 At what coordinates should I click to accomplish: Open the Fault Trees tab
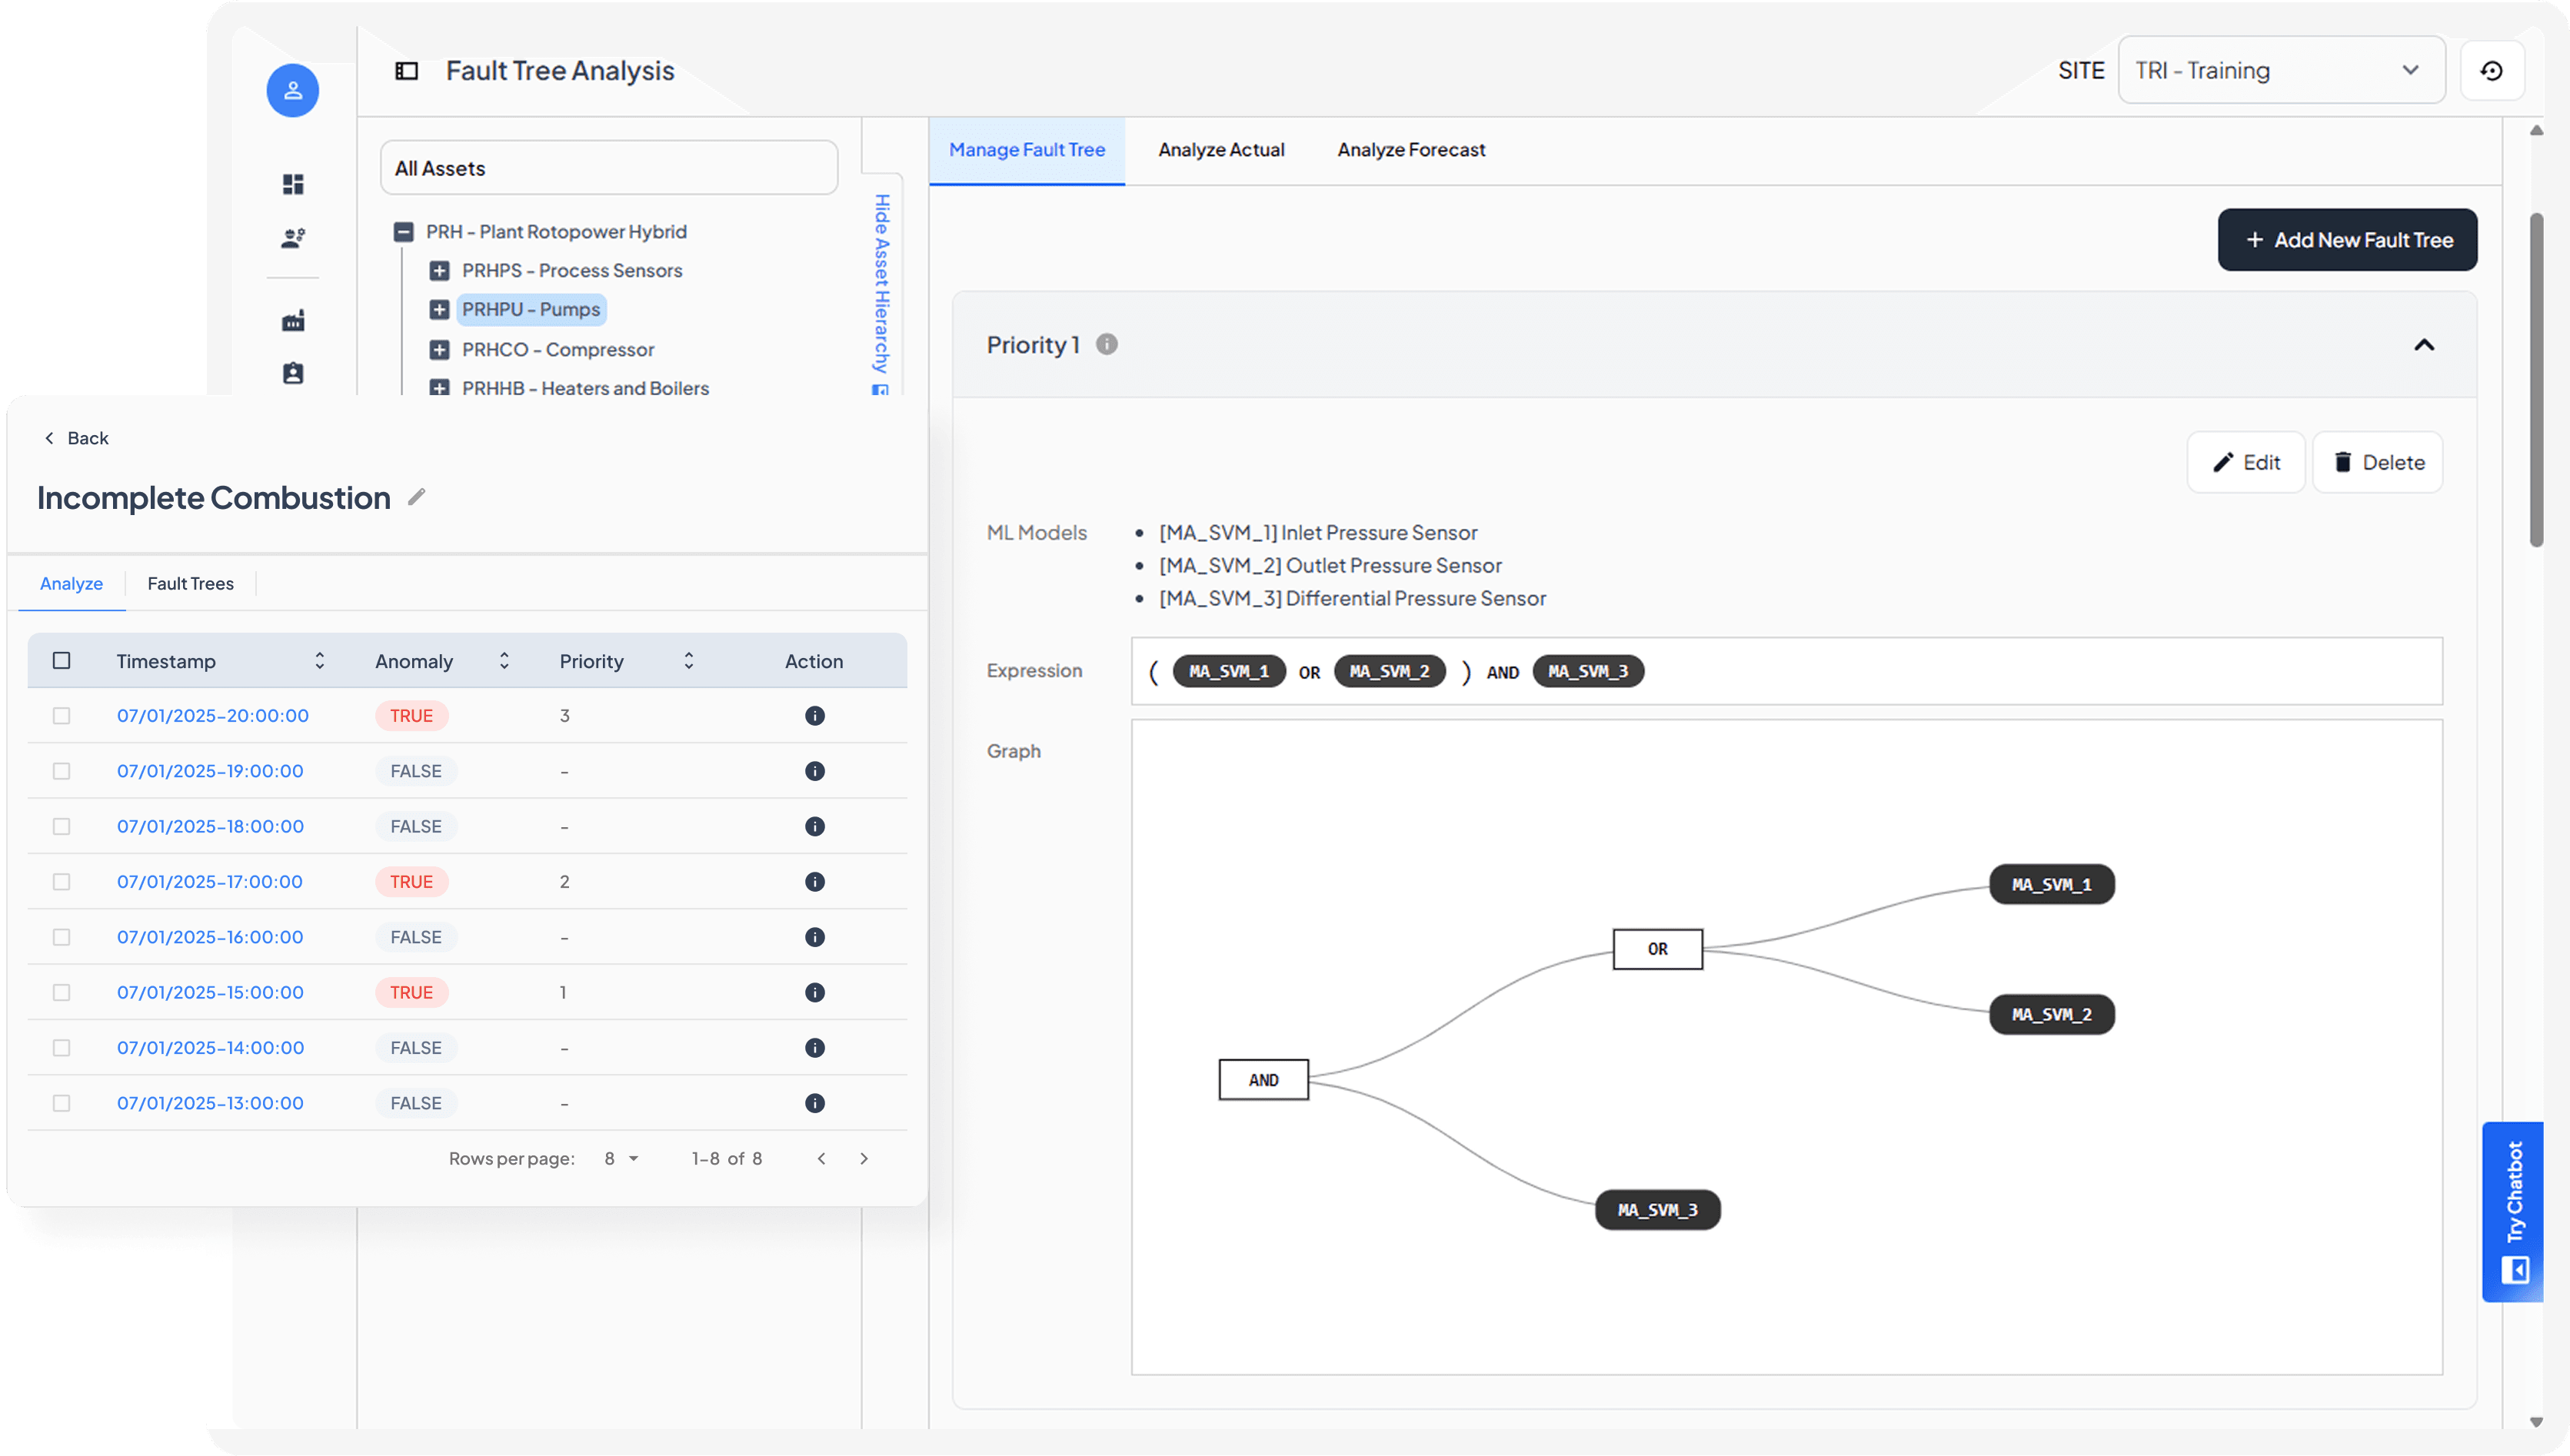tap(190, 584)
